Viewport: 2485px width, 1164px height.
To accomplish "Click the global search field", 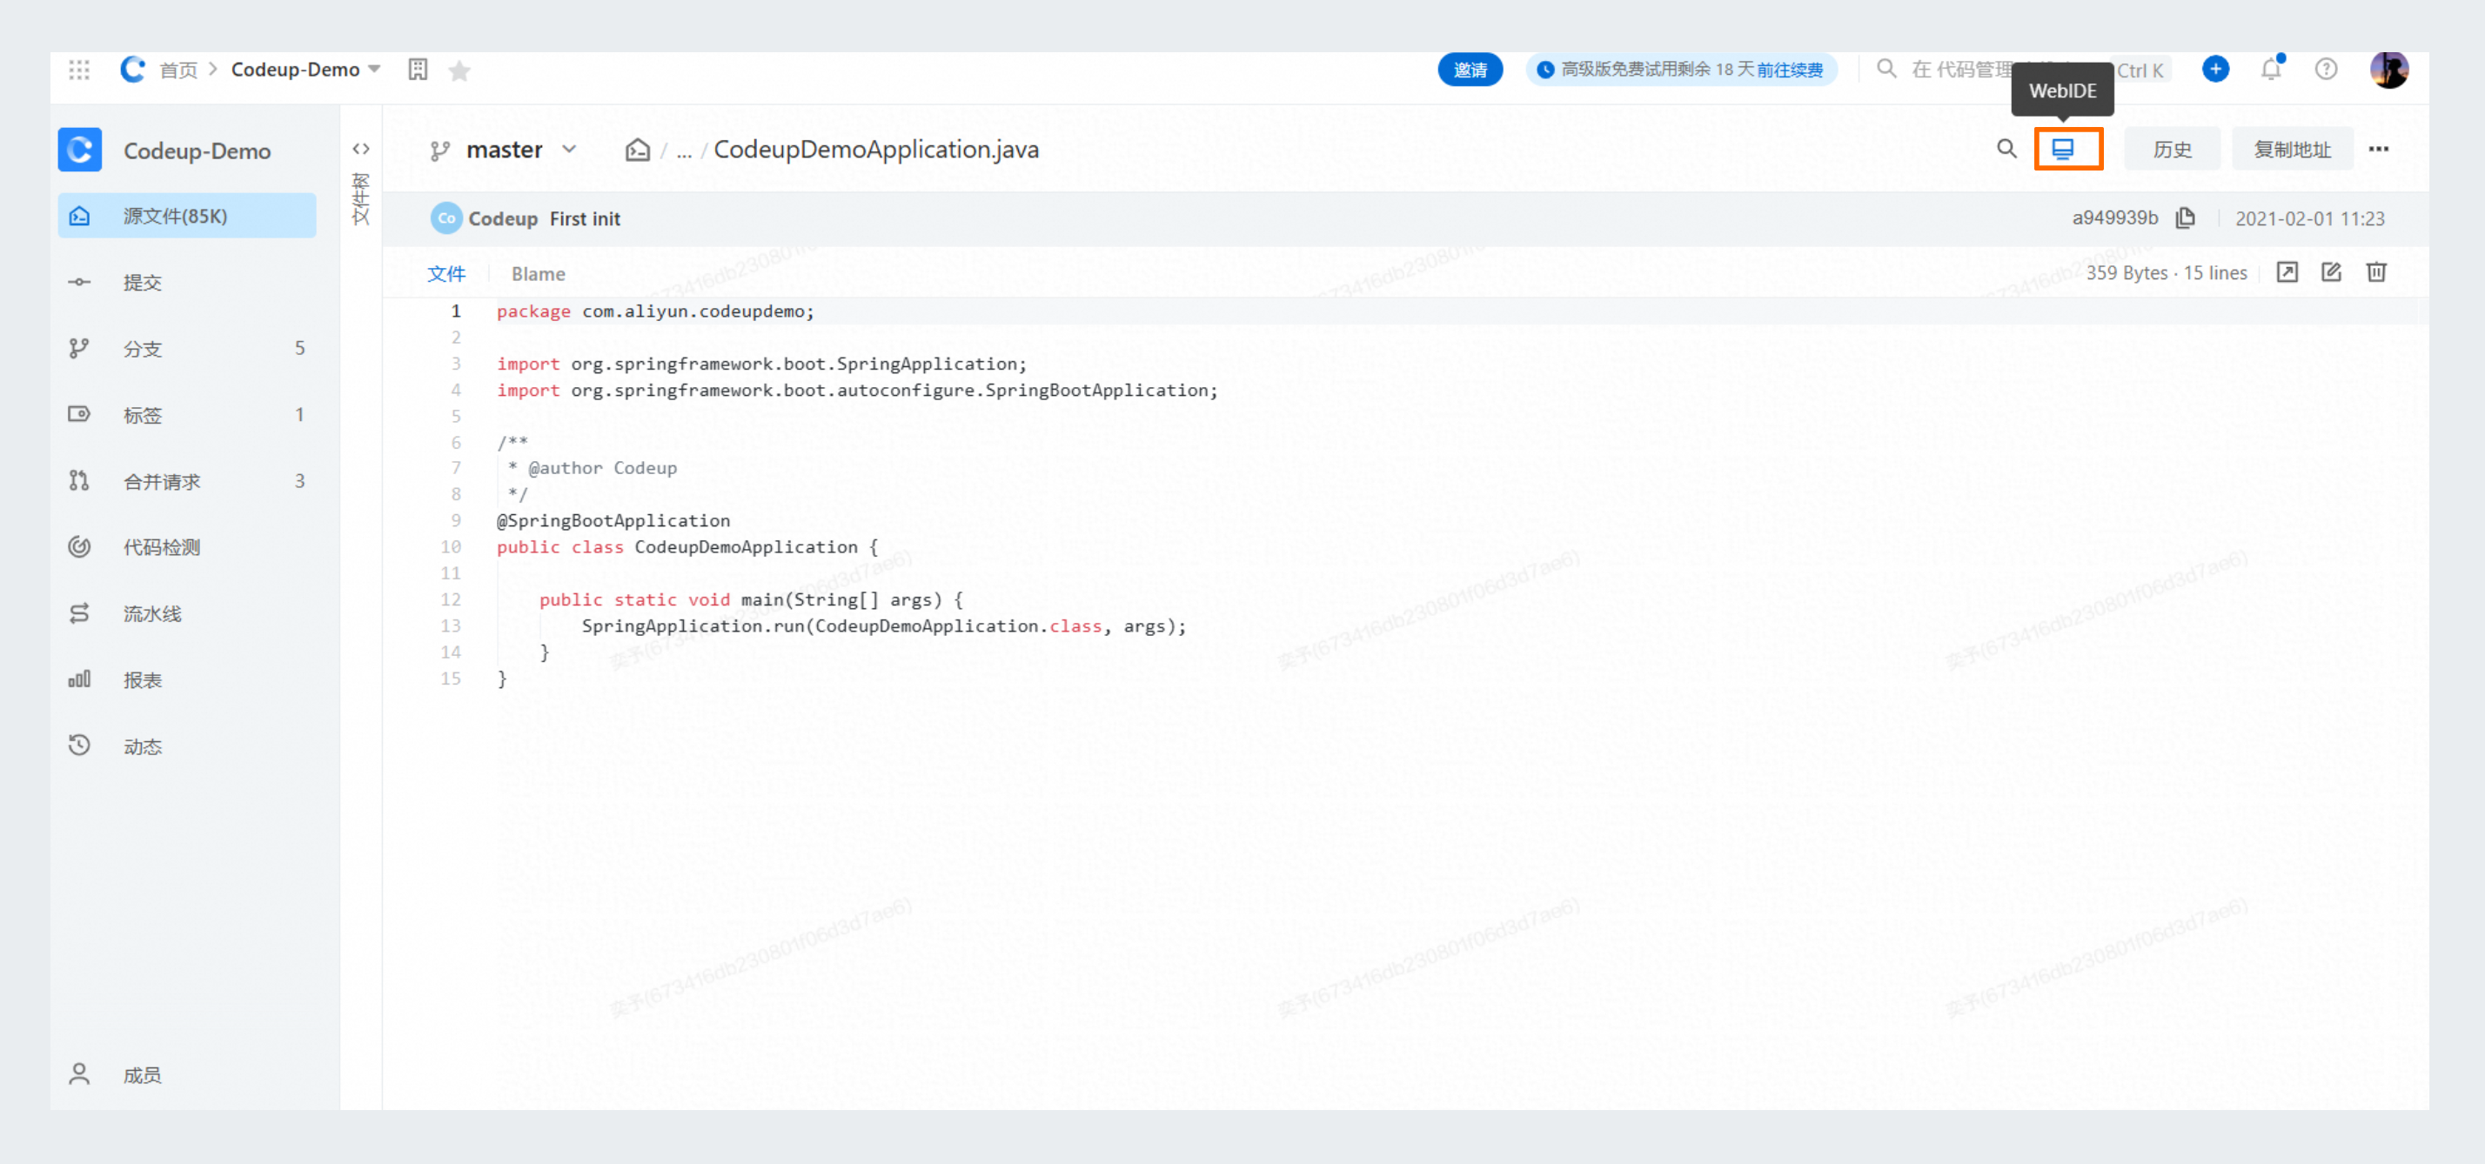I will (2023, 70).
